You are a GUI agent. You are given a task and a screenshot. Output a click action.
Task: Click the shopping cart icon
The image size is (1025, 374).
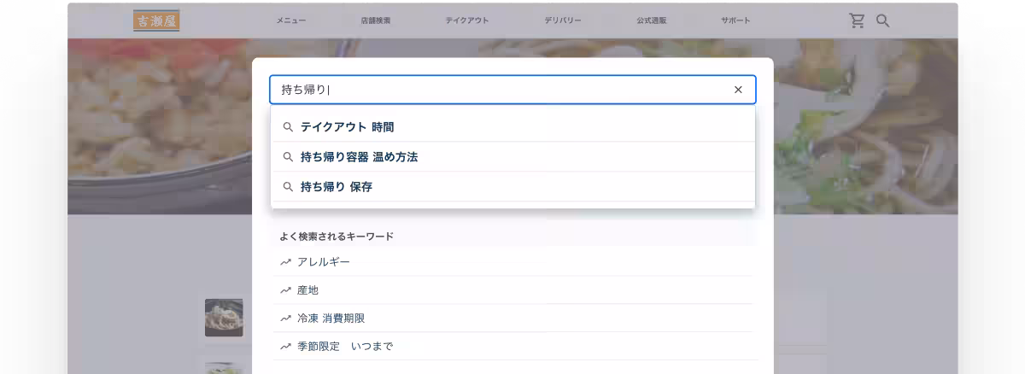pyautogui.click(x=857, y=20)
